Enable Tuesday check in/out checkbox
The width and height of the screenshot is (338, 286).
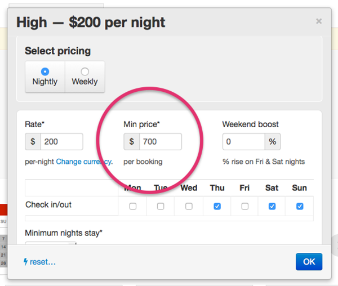point(161,206)
